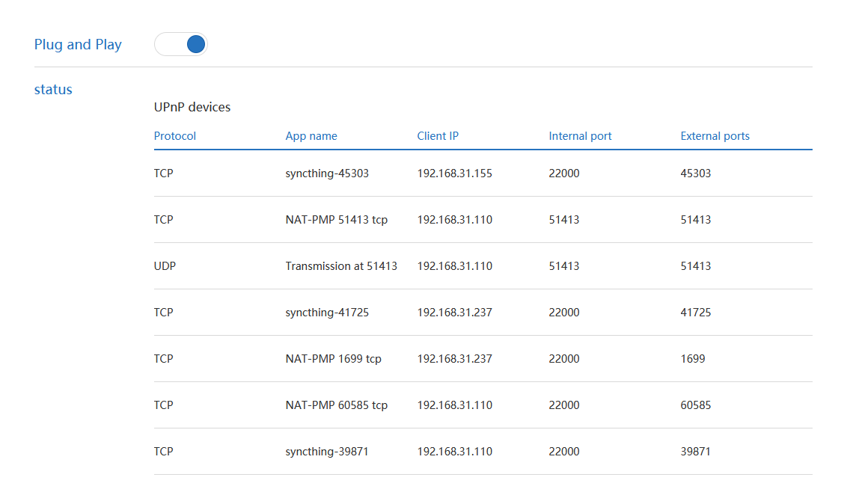Select client IP 192.168.31.155
The width and height of the screenshot is (850, 504).
[x=454, y=173]
